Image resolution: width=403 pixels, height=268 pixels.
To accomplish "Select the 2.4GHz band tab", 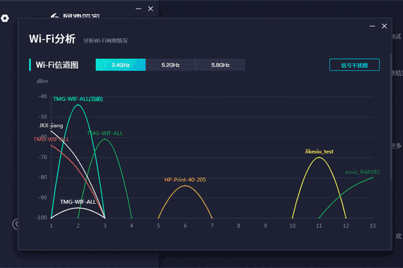I will (x=121, y=65).
